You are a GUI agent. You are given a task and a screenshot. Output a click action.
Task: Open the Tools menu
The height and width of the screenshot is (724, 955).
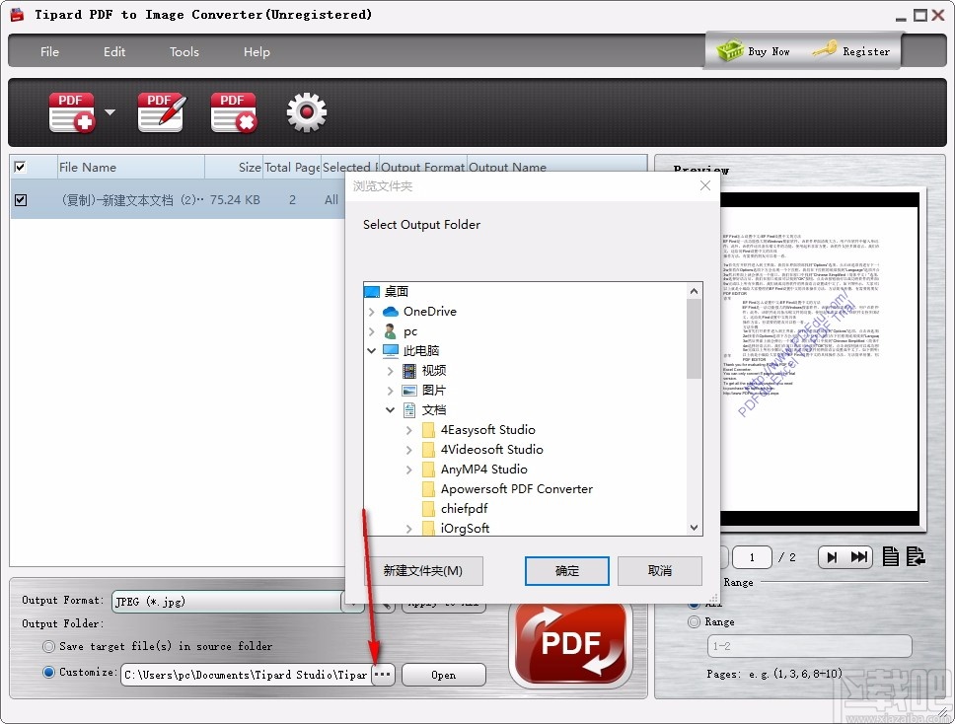pyautogui.click(x=184, y=51)
